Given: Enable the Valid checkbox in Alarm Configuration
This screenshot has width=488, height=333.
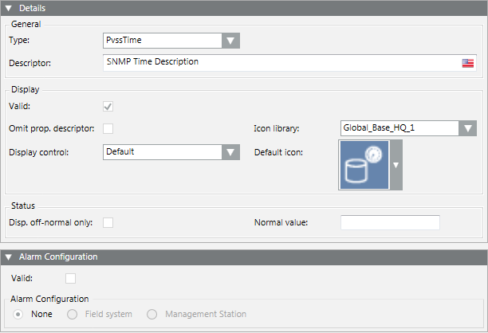Looking at the screenshot, I should [x=71, y=278].
